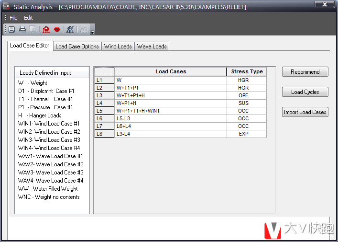This screenshot has height=242, width=338.
Task: Click the Save icon in the toolbar
Action: (11, 29)
